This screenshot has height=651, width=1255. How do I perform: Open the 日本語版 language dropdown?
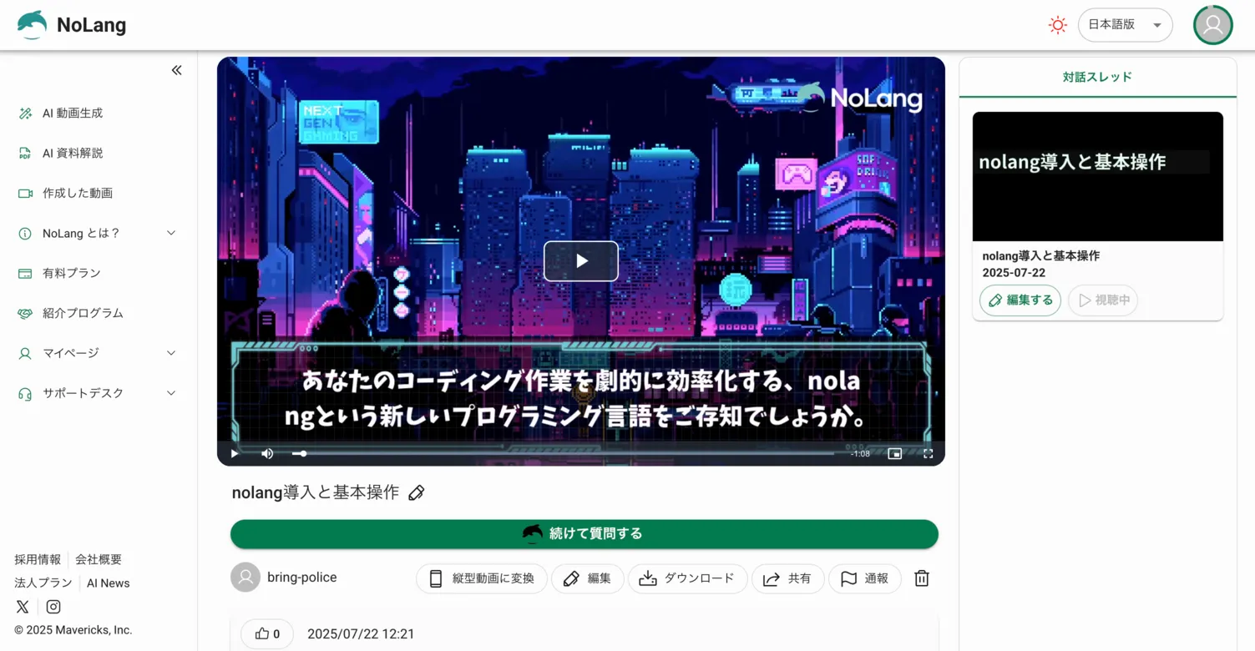click(x=1125, y=25)
